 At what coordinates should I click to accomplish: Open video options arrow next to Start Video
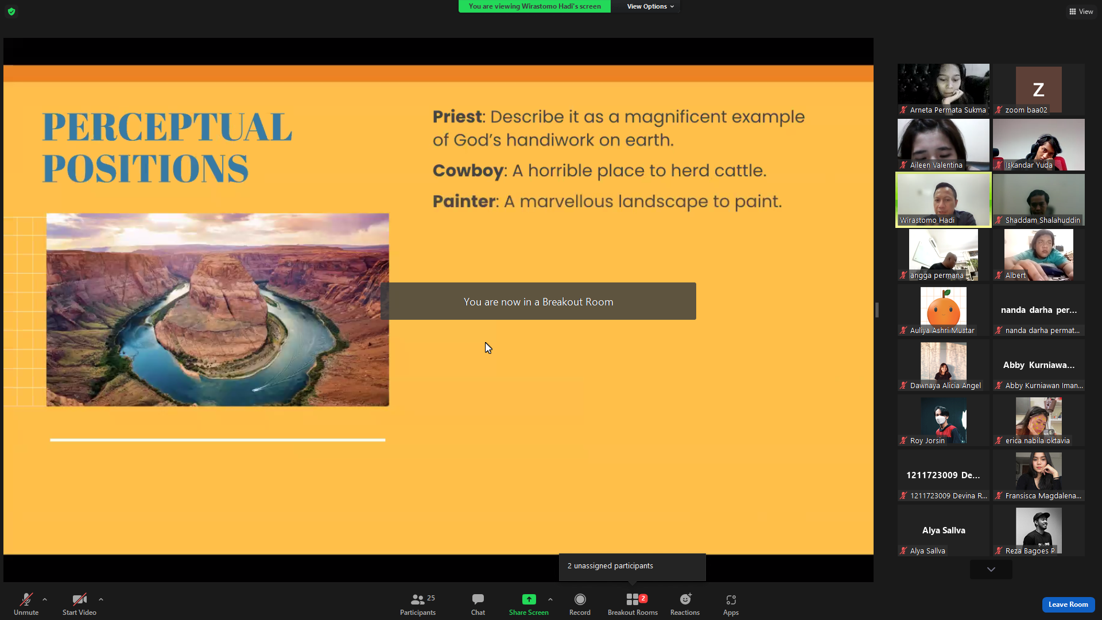click(101, 599)
